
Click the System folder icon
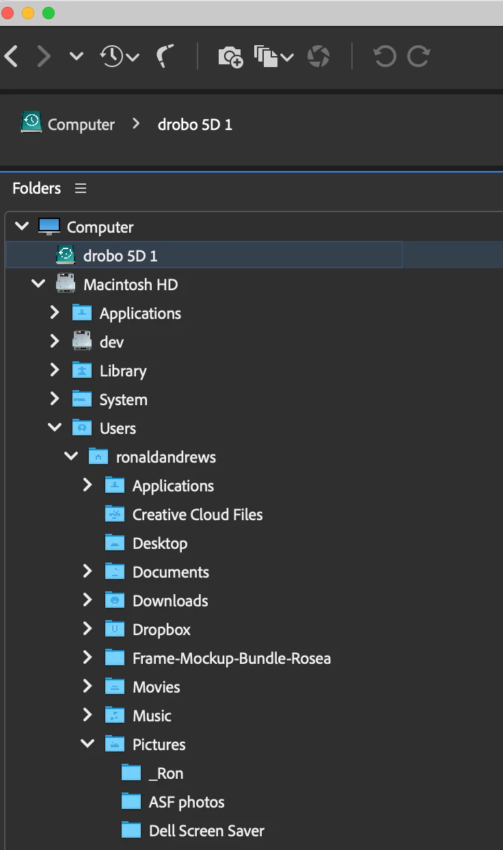click(x=82, y=399)
